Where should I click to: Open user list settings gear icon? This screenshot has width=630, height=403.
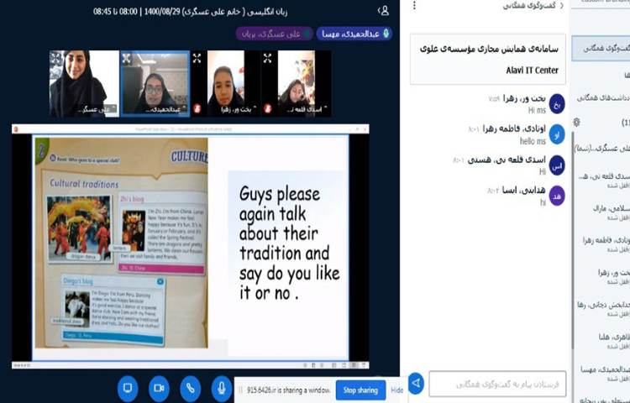click(x=576, y=122)
